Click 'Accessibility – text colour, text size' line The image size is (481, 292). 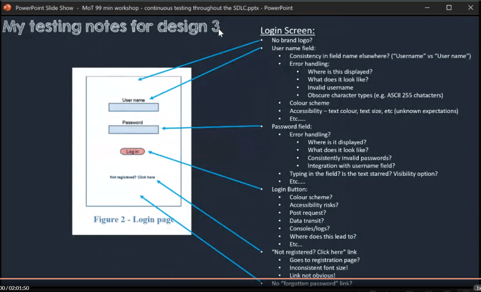point(374,111)
